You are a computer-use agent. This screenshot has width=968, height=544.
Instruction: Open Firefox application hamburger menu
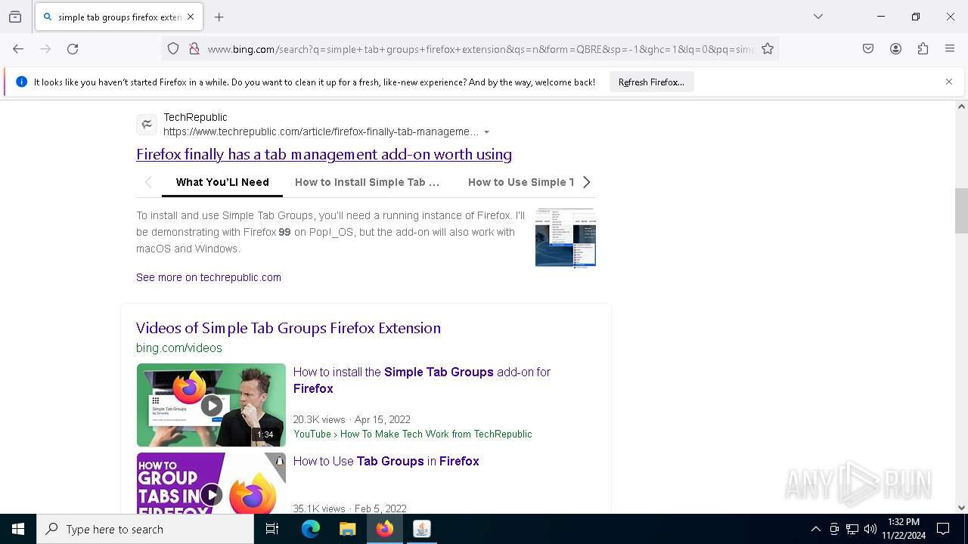point(950,49)
